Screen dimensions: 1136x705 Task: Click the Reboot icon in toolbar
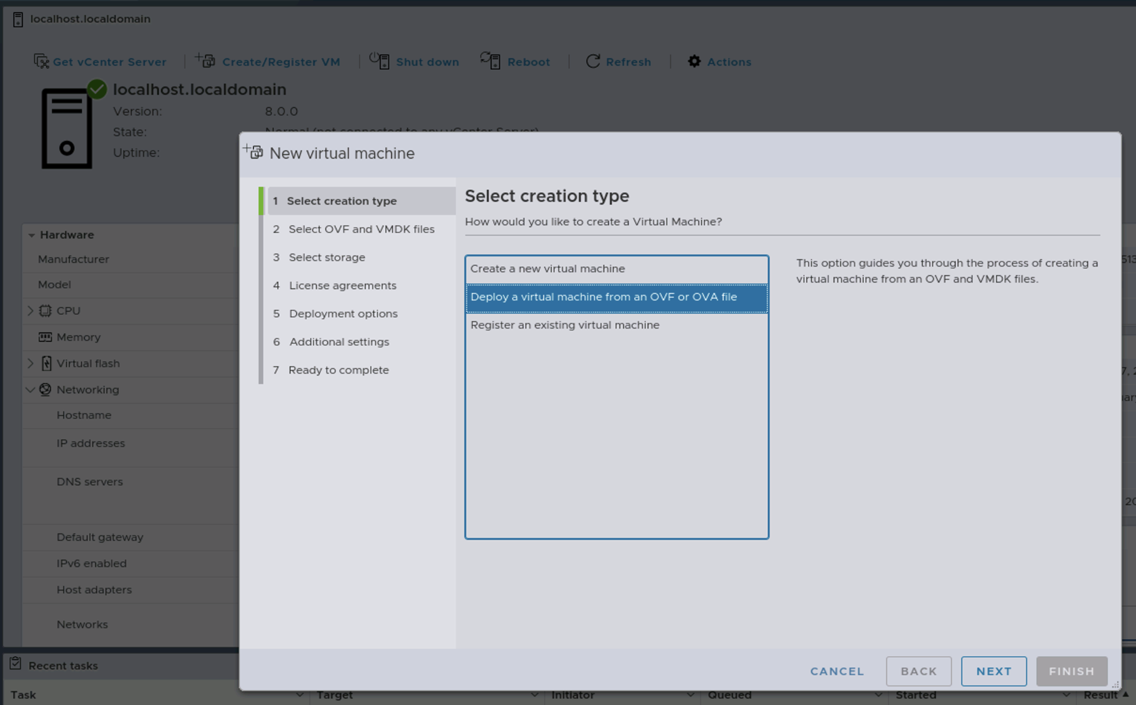point(490,61)
